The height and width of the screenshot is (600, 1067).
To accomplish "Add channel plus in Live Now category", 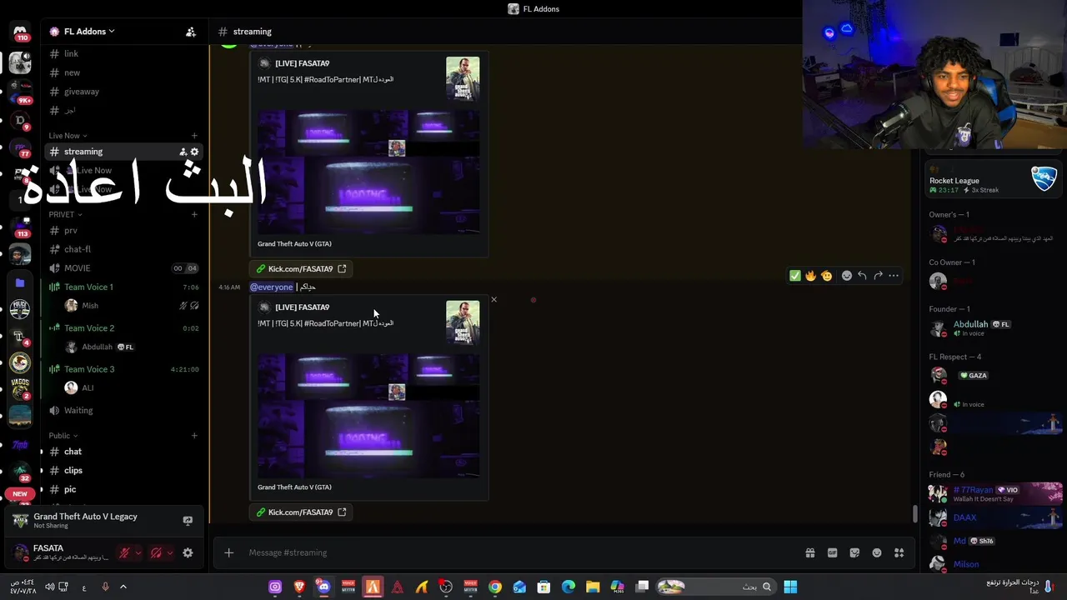I will 194,136.
